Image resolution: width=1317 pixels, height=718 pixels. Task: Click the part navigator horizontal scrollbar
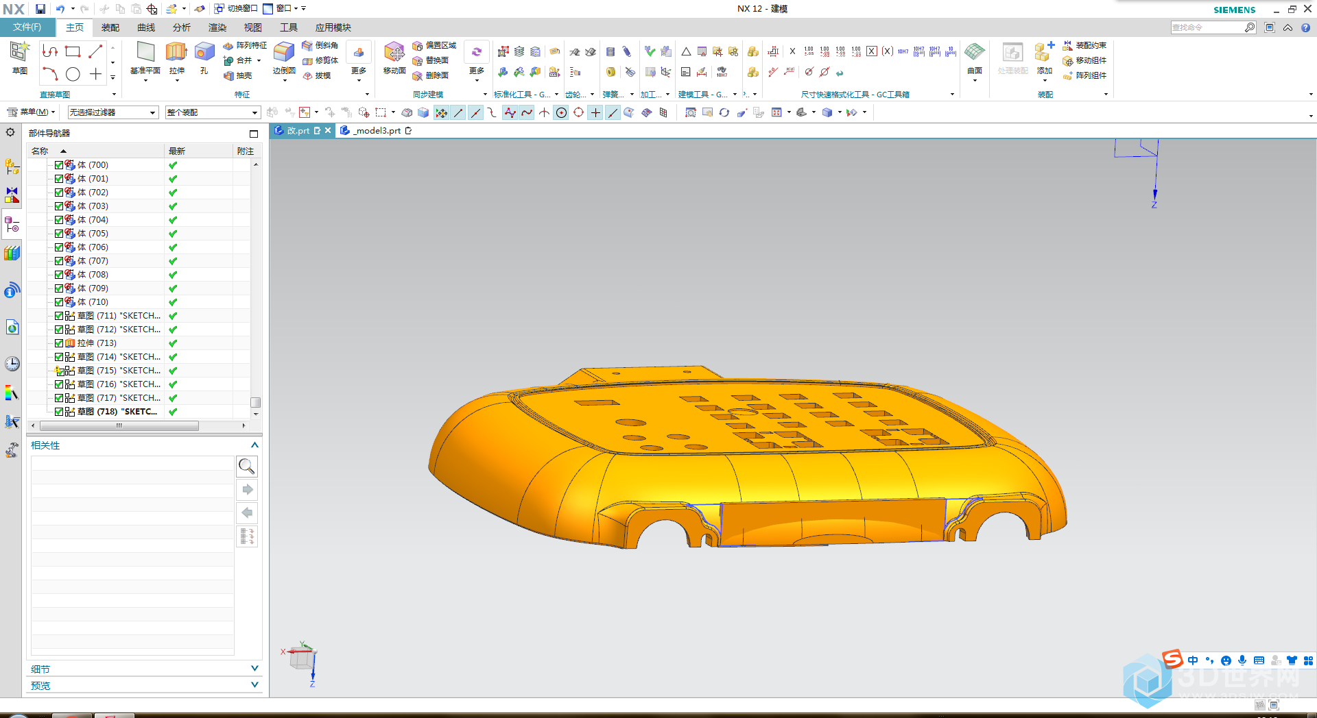(x=119, y=425)
